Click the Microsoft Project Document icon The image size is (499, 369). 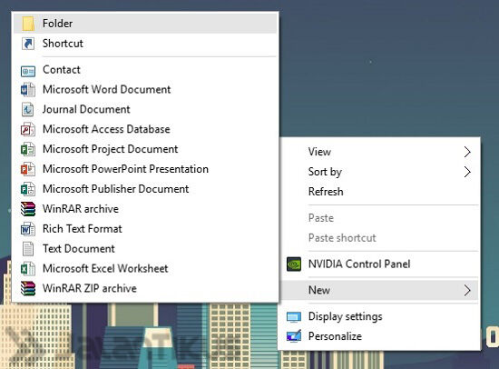tap(28, 149)
